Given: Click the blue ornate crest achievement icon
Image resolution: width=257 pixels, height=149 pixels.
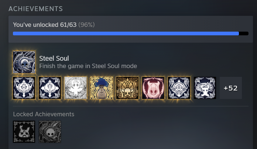Looking at the screenshot, I should (179, 88).
